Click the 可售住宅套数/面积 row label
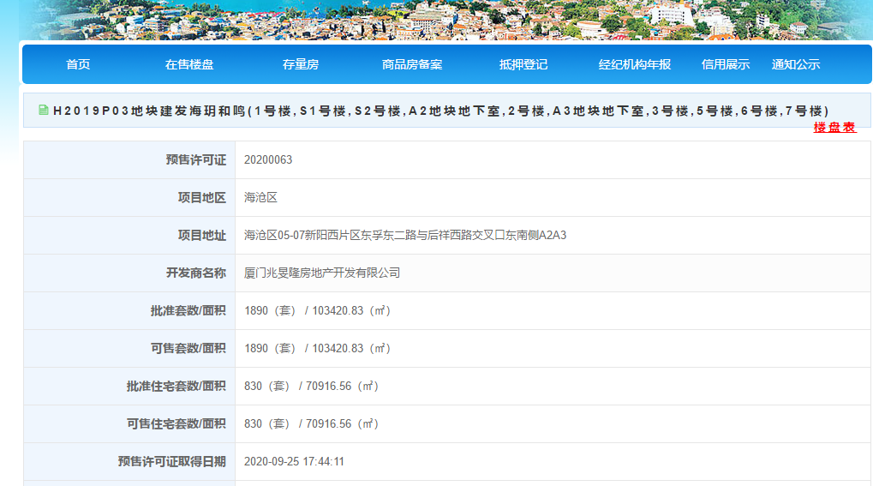Screen dimensions: 873x486 pos(176,424)
